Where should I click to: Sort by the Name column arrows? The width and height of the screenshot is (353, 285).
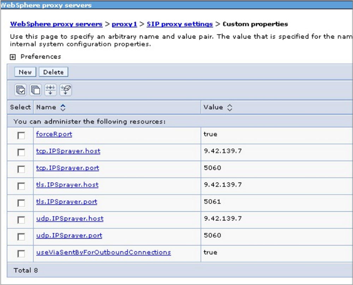click(x=63, y=107)
